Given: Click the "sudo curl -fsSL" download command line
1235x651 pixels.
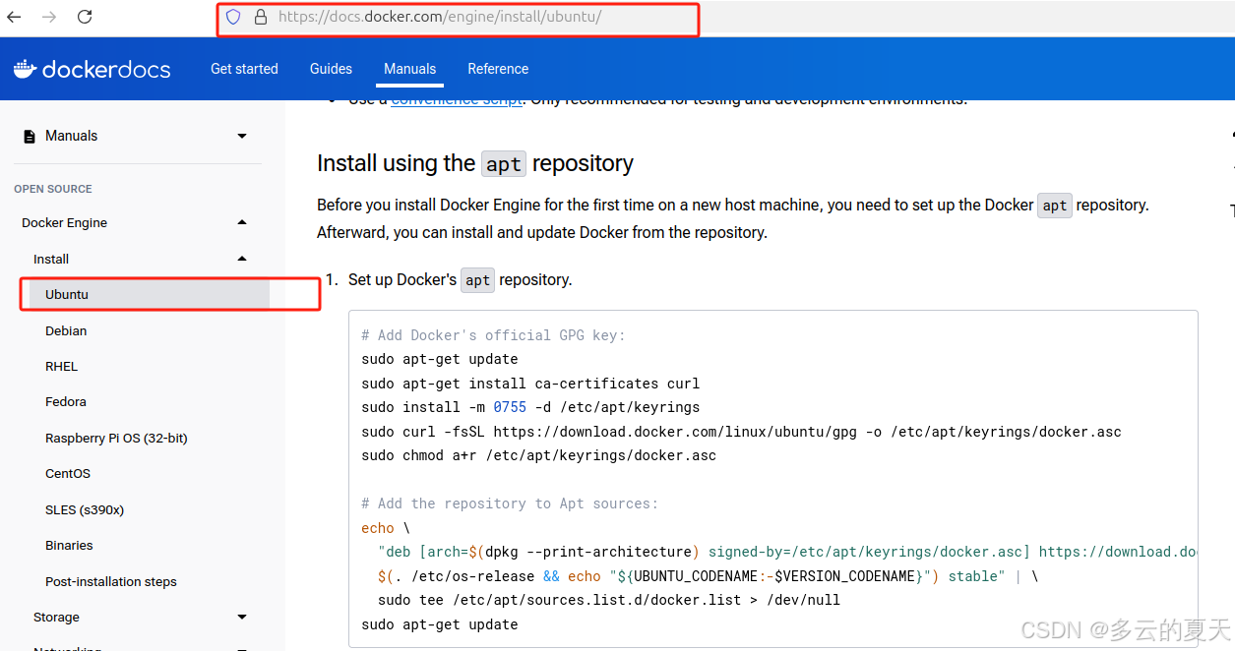Looking at the screenshot, I should pos(741,432).
